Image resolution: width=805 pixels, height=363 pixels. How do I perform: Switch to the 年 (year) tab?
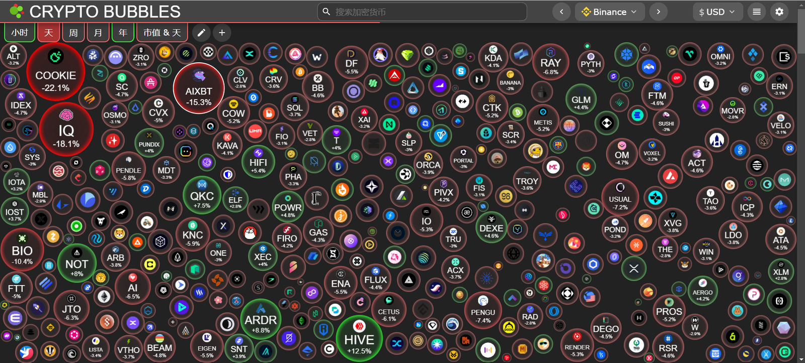coord(123,33)
